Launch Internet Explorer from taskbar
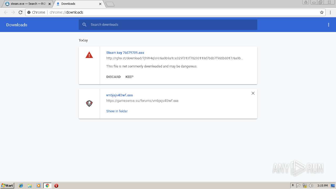 [21, 186]
